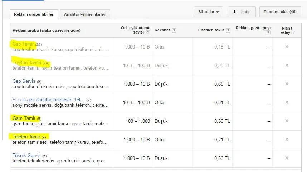Open the Teknik Servis ad group

point(26,155)
